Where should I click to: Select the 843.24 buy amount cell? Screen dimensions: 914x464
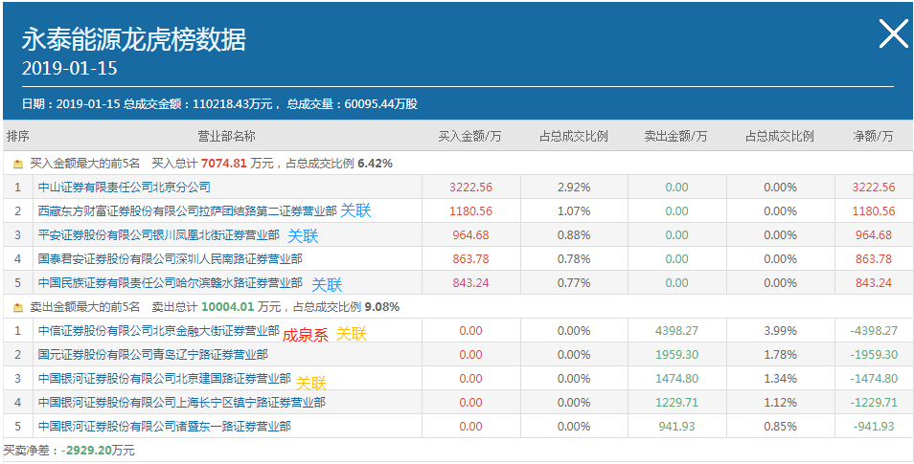[471, 283]
